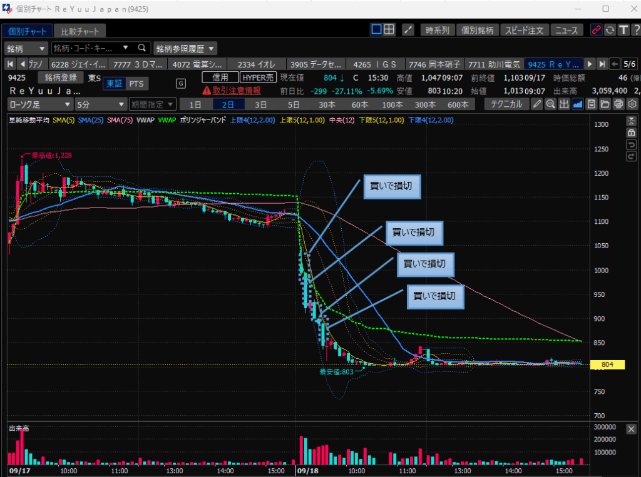Screen dimensions: 641x477
Task: Select the 6228 ジェイ・イ stock tab
Action: [x=78, y=64]
